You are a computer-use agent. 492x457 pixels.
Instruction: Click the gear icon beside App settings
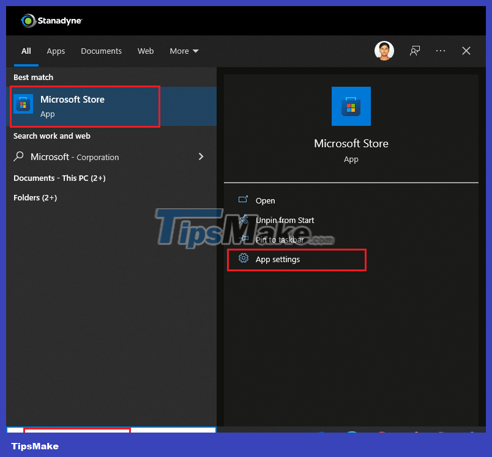[x=244, y=259]
